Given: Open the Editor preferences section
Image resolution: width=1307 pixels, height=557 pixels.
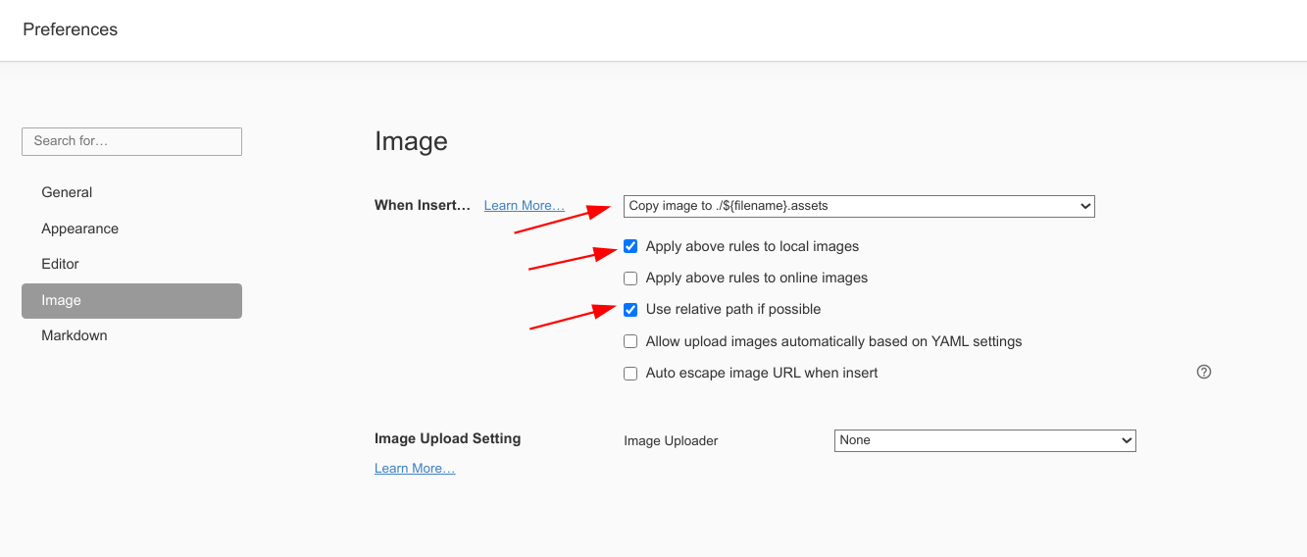Looking at the screenshot, I should click(x=60, y=264).
